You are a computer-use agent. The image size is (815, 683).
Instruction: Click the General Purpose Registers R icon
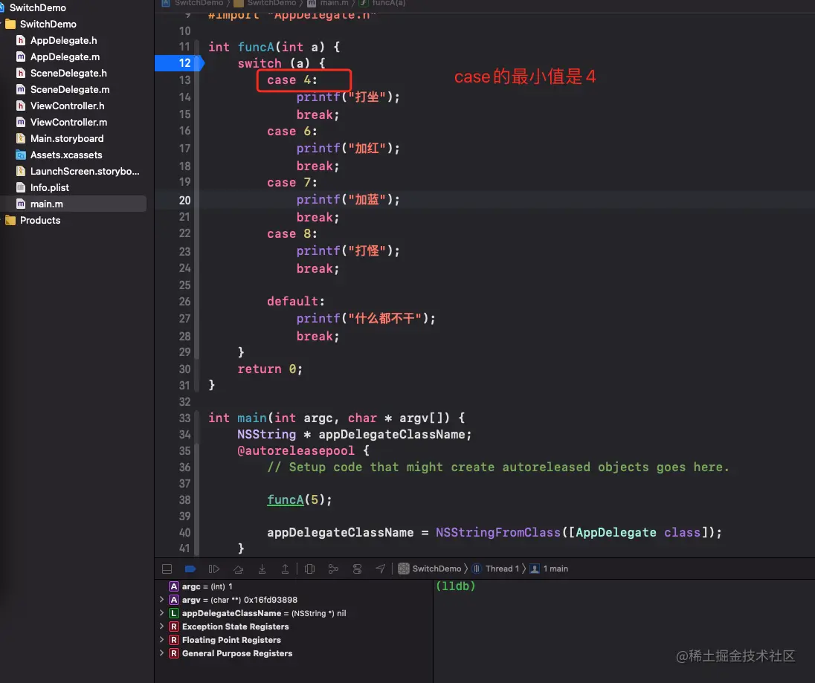pyautogui.click(x=174, y=653)
